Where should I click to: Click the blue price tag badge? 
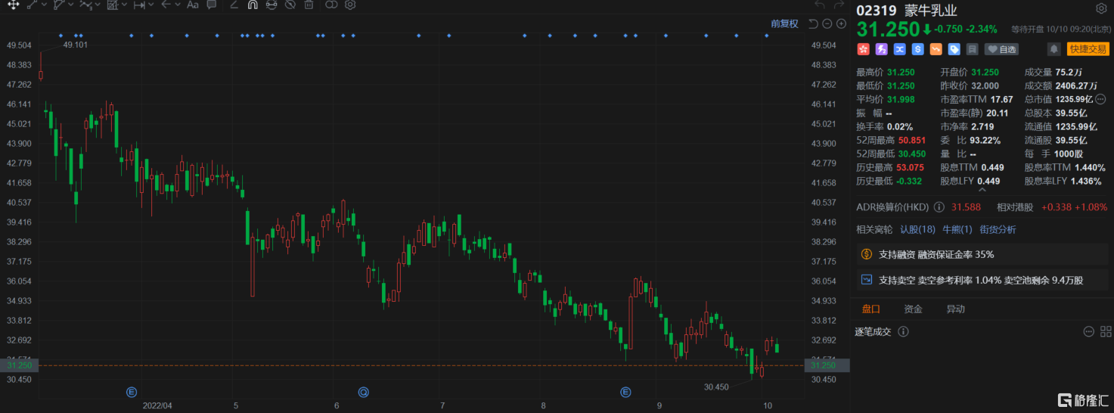tap(954, 49)
